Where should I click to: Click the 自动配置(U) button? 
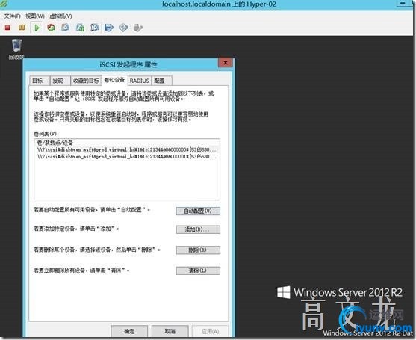198,211
